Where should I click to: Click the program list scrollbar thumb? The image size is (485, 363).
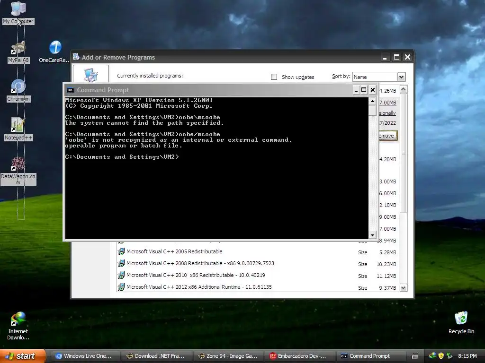[404, 153]
